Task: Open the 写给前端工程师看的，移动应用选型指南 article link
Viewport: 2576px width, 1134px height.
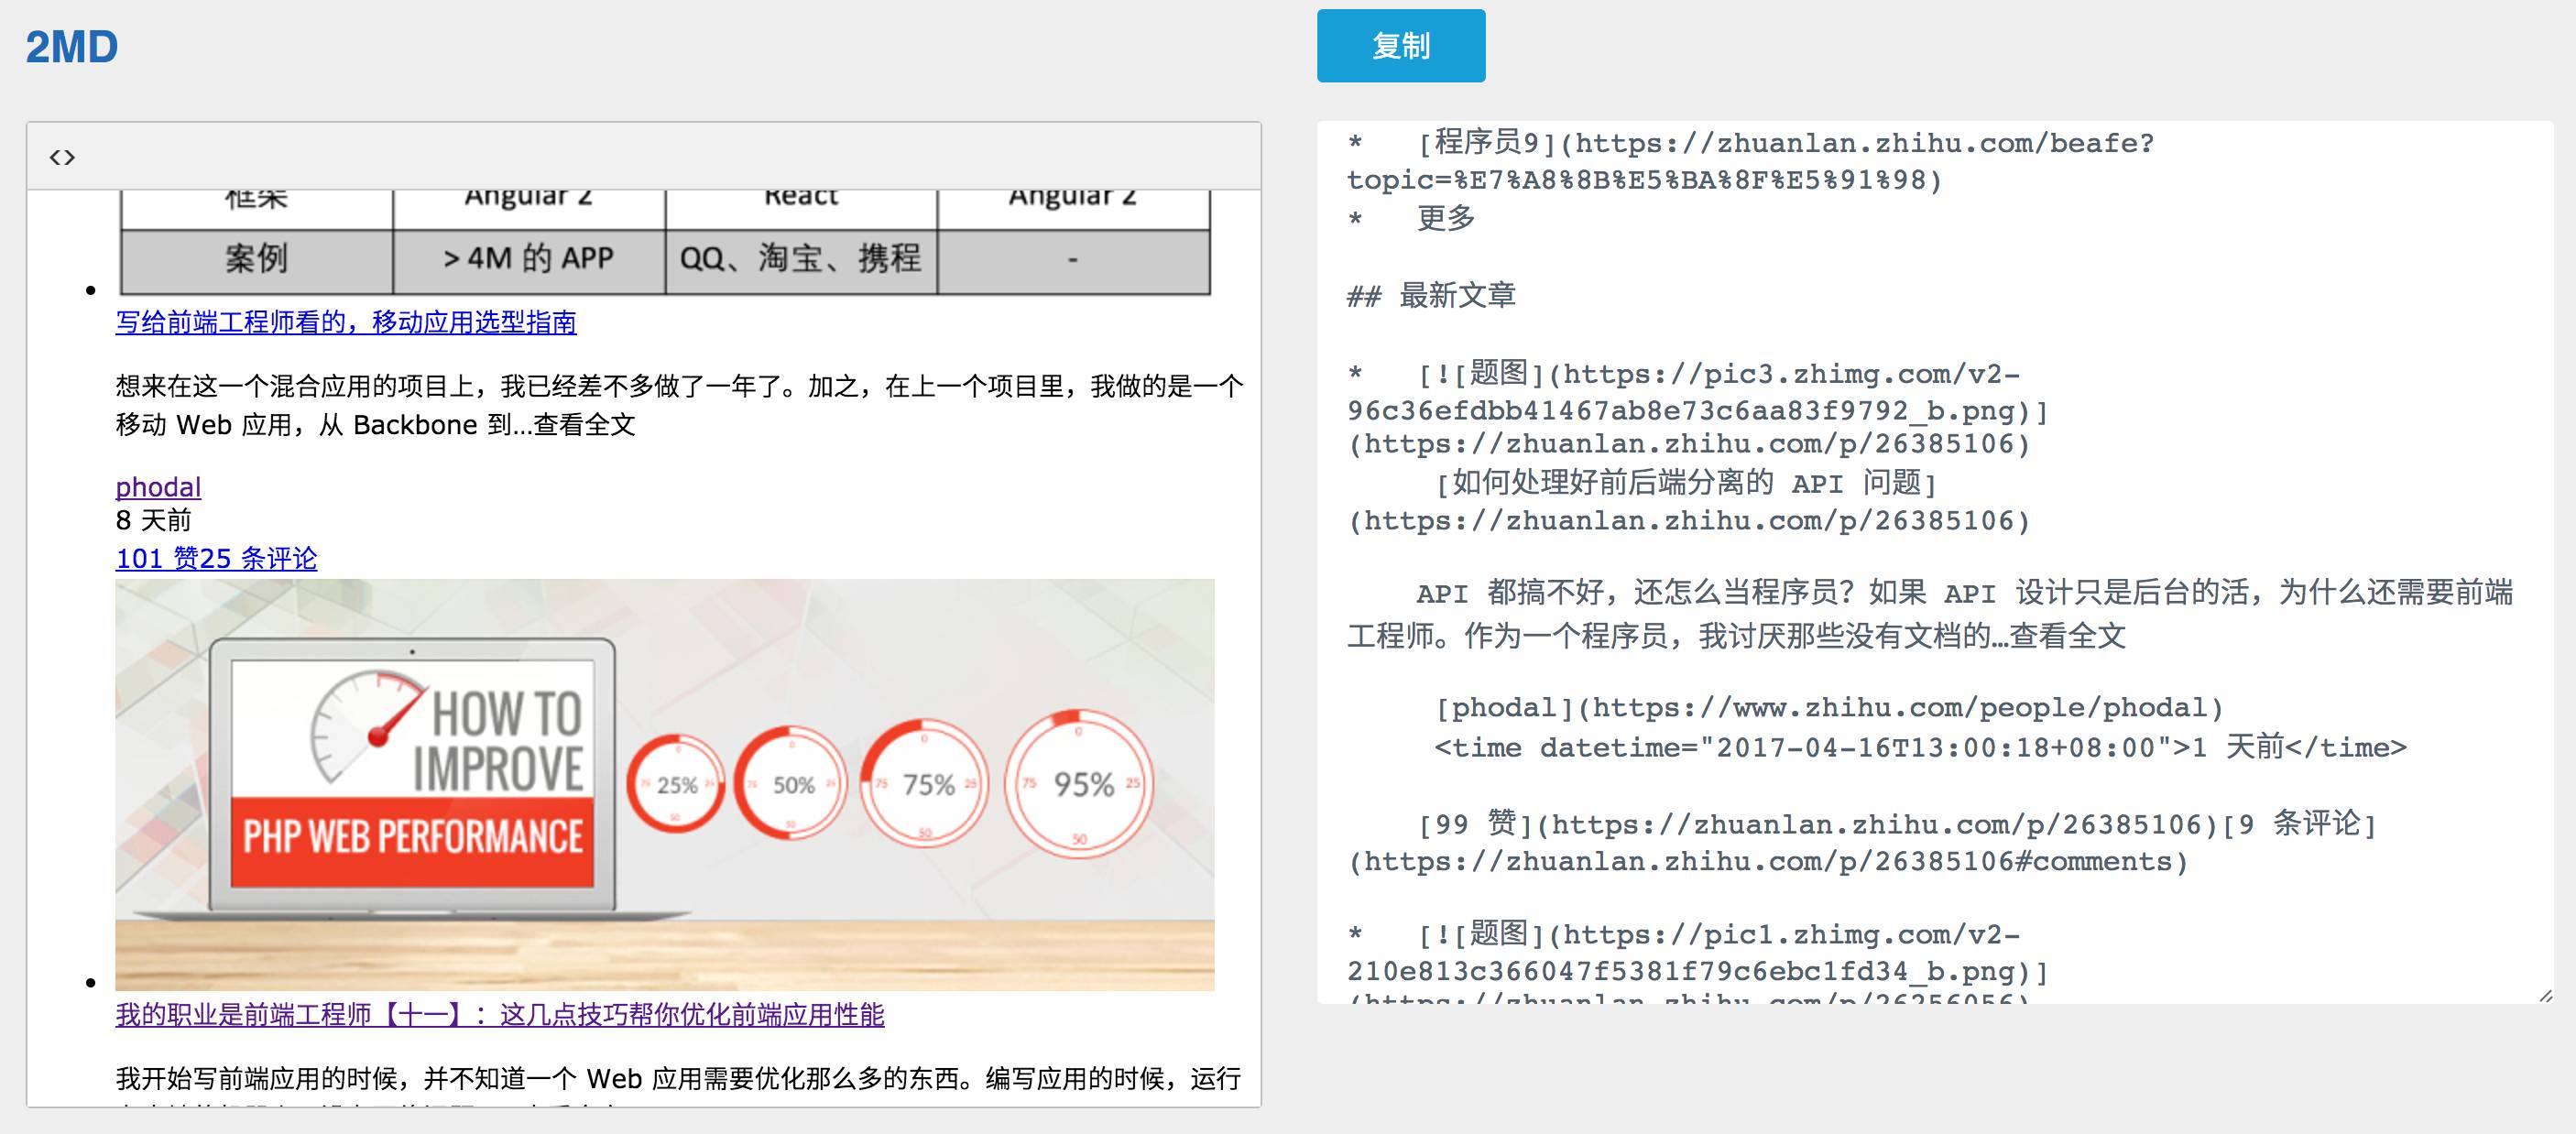Action: [x=346, y=322]
